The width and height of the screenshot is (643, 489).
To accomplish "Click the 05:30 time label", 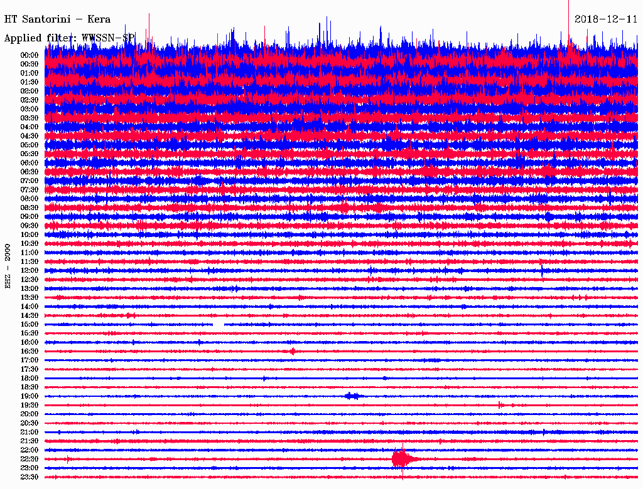I will pyautogui.click(x=30, y=154).
